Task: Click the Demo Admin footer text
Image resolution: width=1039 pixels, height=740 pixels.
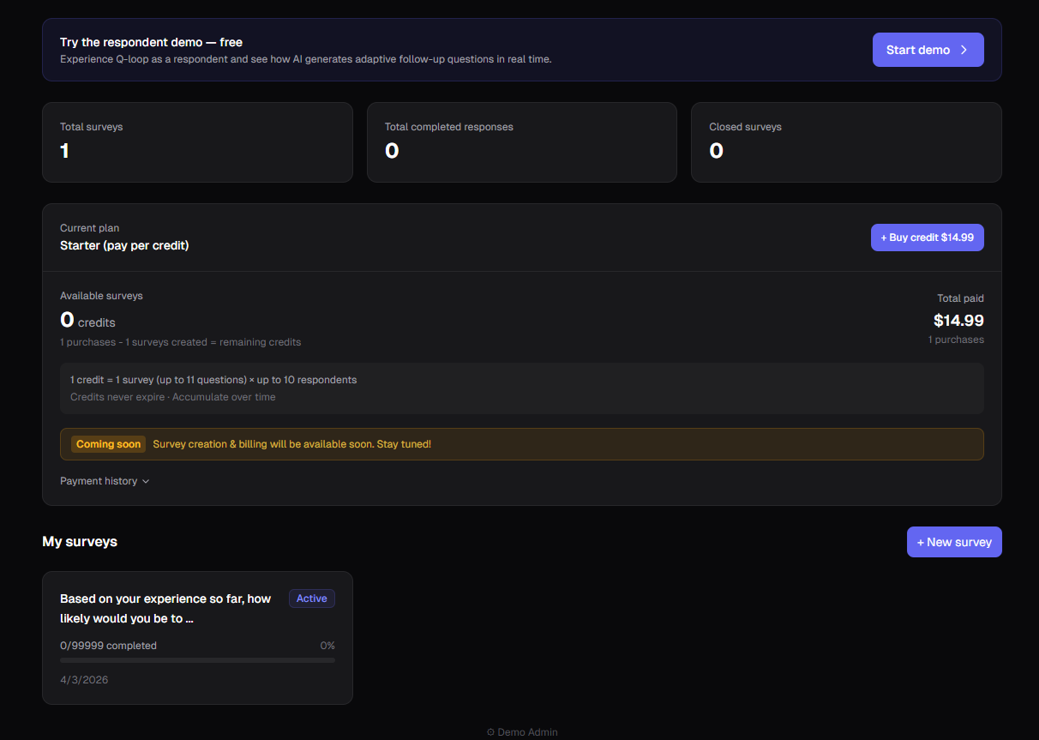Action: [522, 732]
